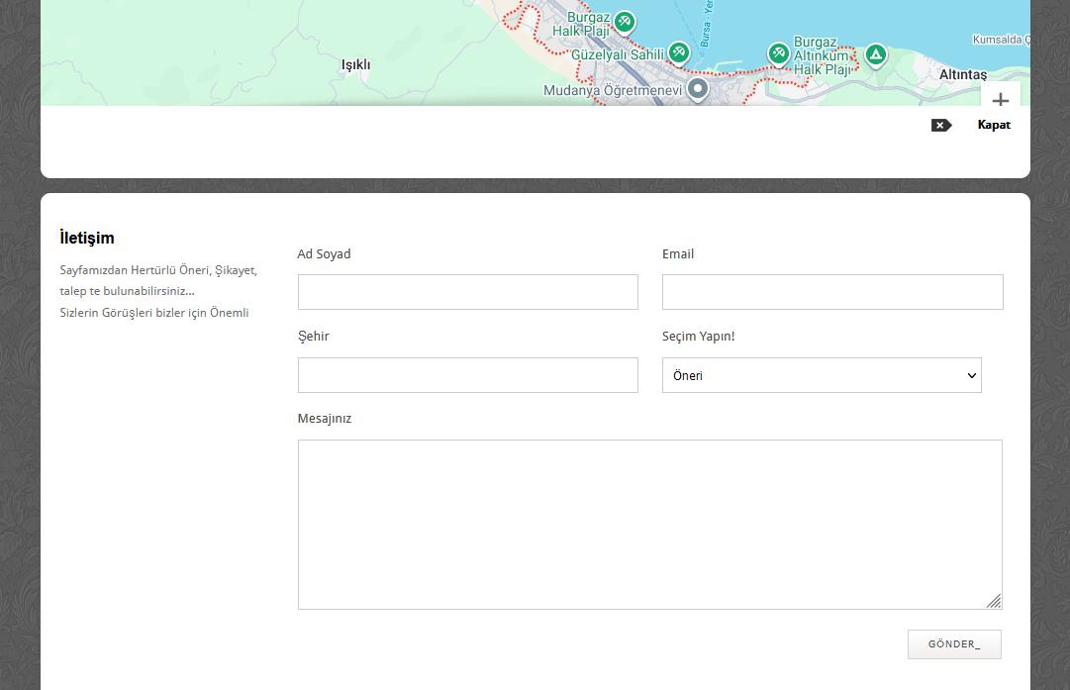Click the Kumsalda label on the map

(1001, 40)
